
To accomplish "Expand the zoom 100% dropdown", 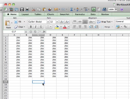I will (116, 9).
